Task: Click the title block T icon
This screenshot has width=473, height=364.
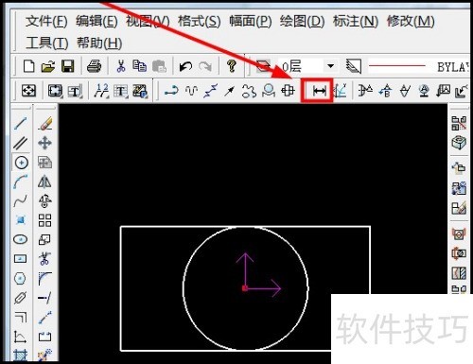Action: pyautogui.click(x=75, y=92)
